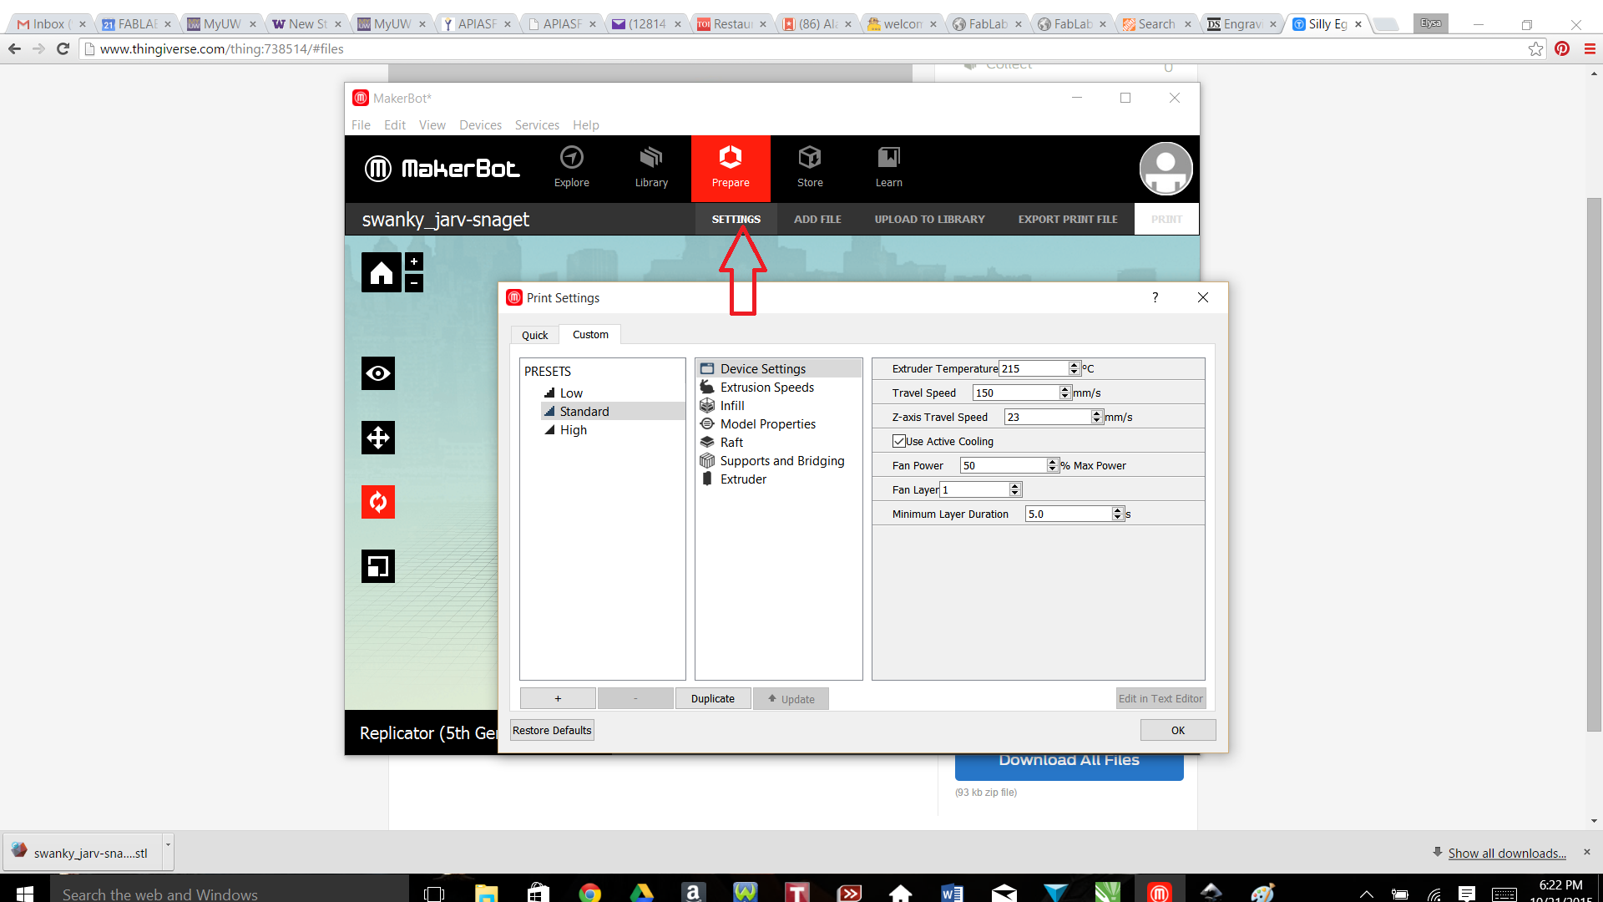Confirm Print Settings with OK
Screen dimensions: 1603x902
pyautogui.click(x=1178, y=730)
